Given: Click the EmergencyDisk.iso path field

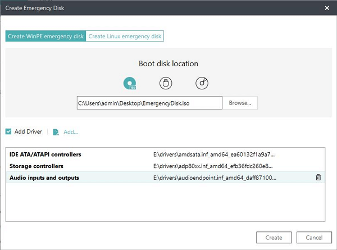Looking at the screenshot, I should (149, 103).
